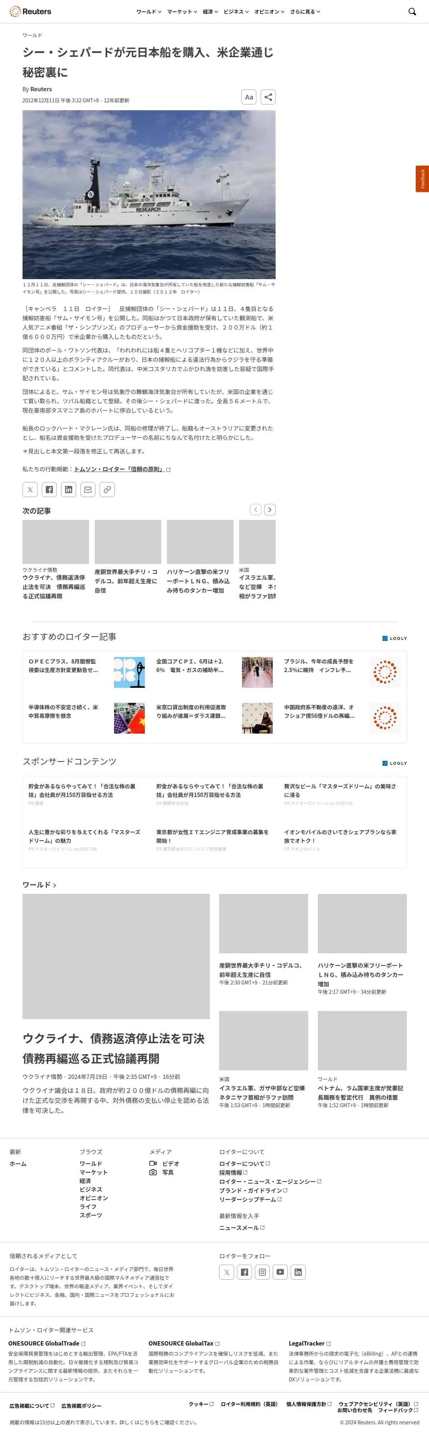The height and width of the screenshot is (1435, 429).
Task: Share the article on X below the text
Action: point(30,490)
